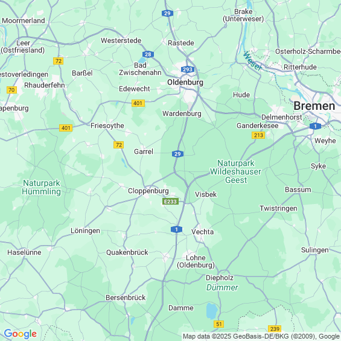Click the yellow 239 road shield

tap(275, 328)
